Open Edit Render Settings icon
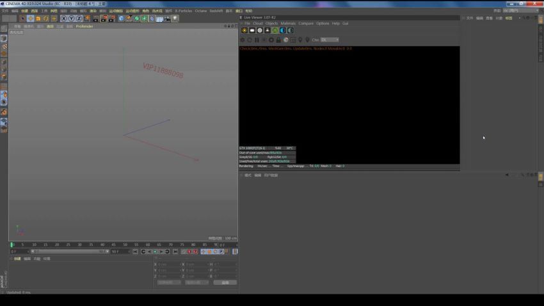Screen dimensions: 544x306 [111, 19]
